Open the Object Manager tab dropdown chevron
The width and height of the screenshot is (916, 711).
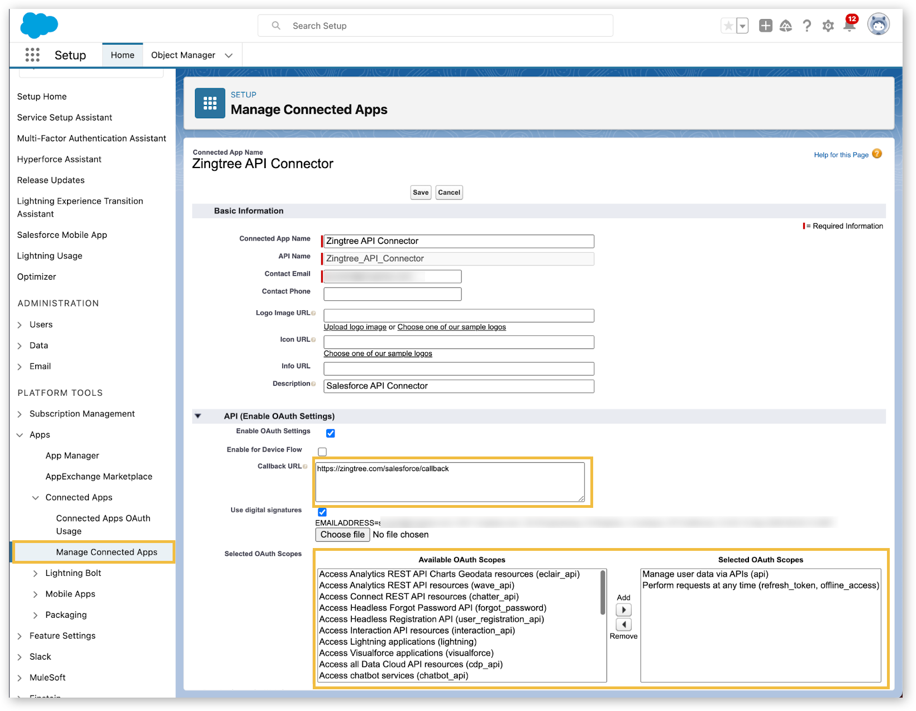(x=228, y=55)
